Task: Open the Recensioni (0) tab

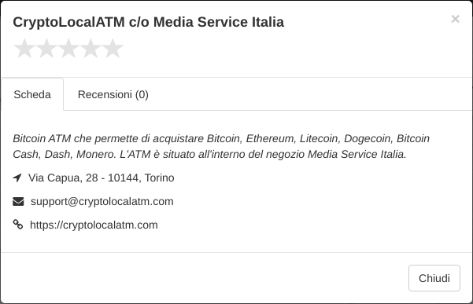Action: coord(113,94)
